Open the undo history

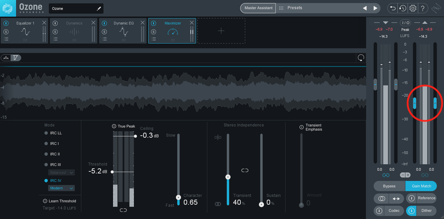(x=402, y=8)
